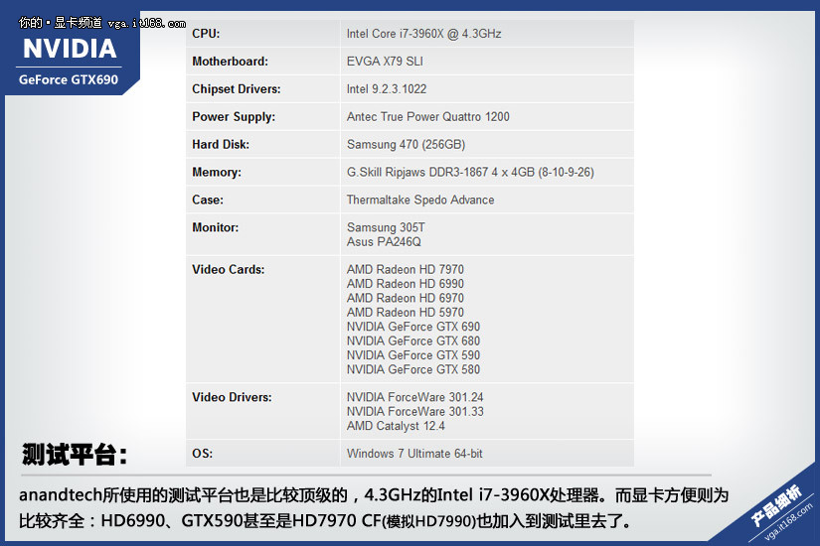This screenshot has height=546, width=820.
Task: Select 'Samsung 470 (256GB)' value
Action: tap(406, 144)
